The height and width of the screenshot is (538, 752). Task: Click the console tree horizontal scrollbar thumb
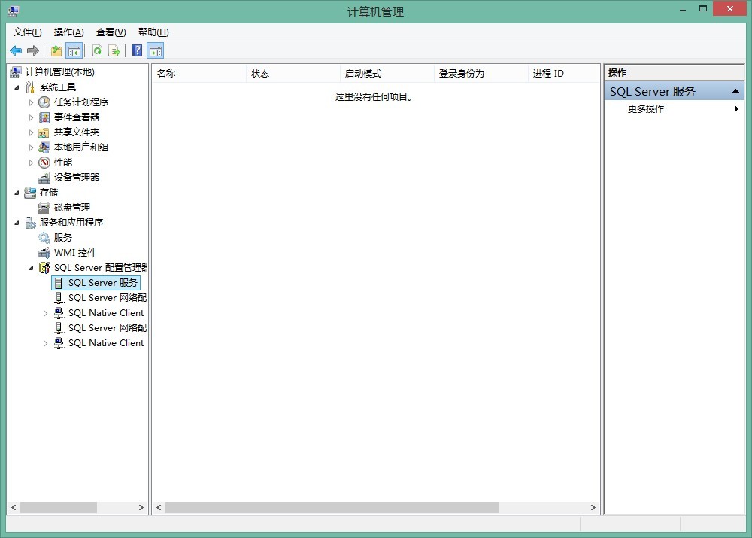pyautogui.click(x=59, y=507)
